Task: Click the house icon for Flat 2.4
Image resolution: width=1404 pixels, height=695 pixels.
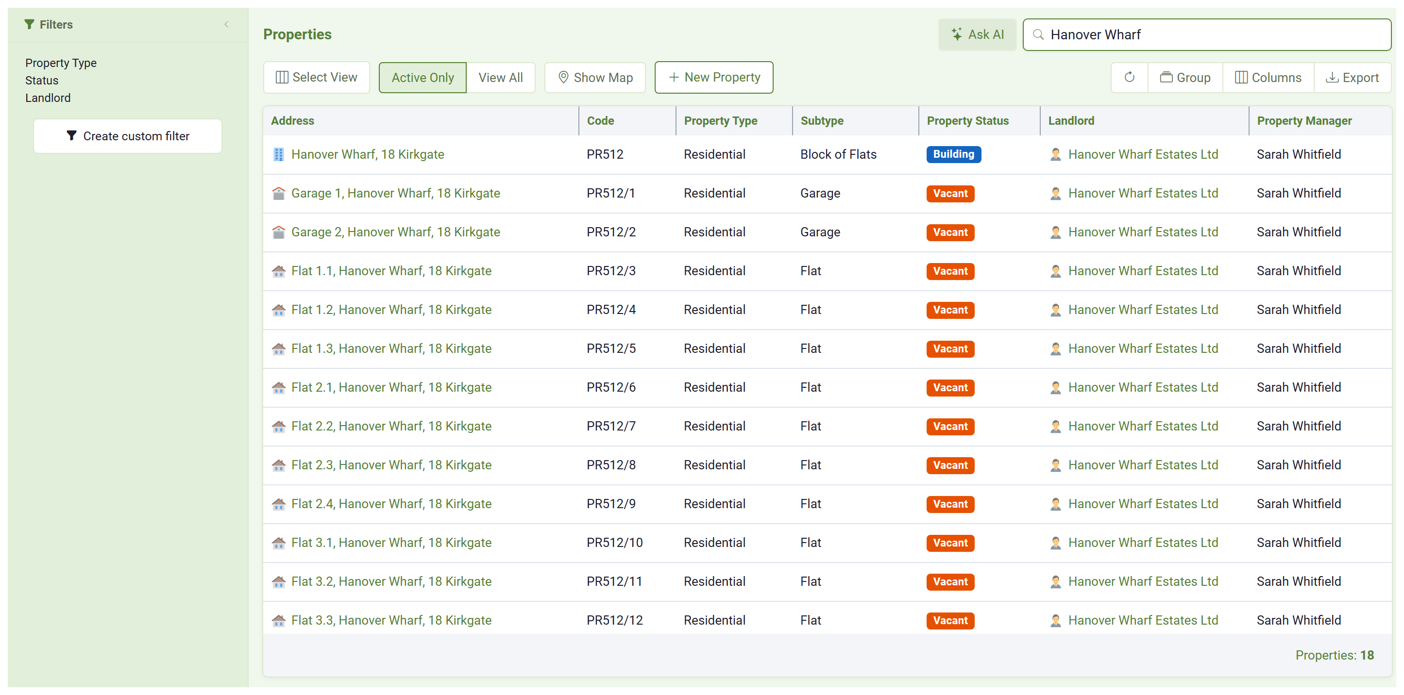Action: click(x=278, y=504)
